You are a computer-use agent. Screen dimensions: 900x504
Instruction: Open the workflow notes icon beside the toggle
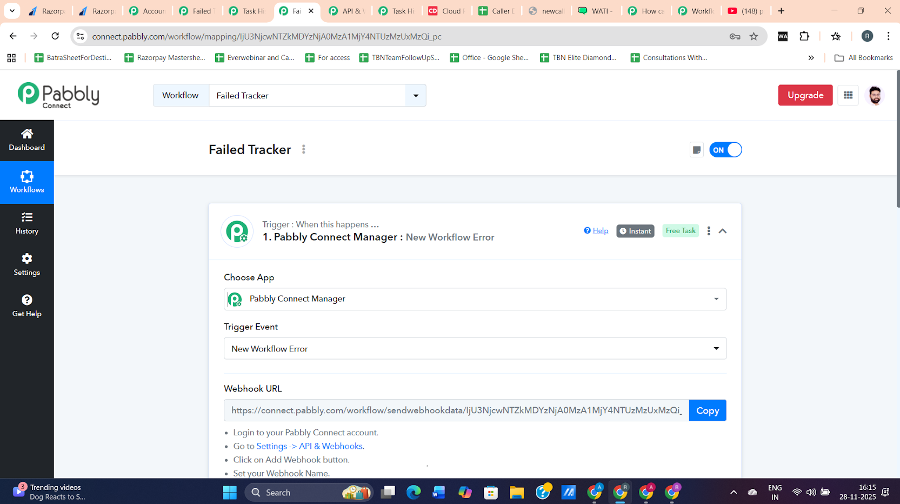697,150
